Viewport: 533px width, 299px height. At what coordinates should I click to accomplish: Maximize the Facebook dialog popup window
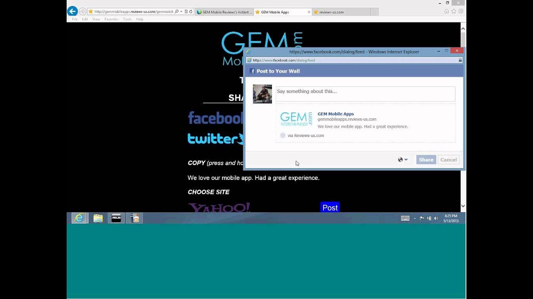[x=447, y=51]
